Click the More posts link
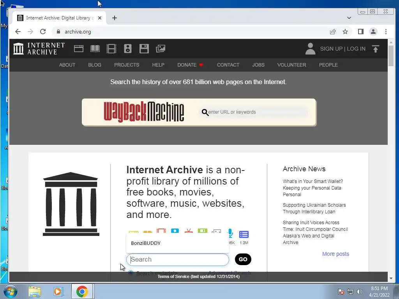 pyautogui.click(x=335, y=254)
